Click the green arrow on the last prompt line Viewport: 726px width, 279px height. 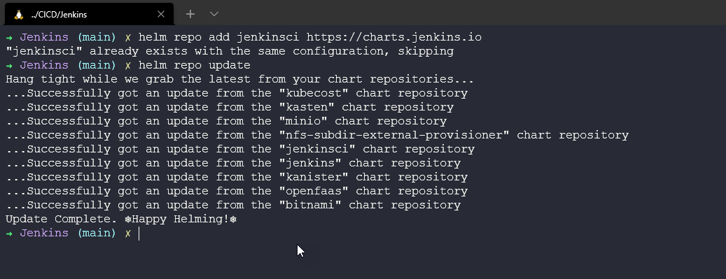(x=9, y=234)
